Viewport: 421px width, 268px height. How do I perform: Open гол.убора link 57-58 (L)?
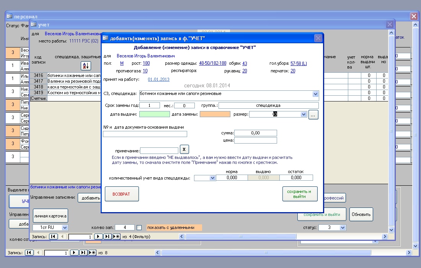[x=299, y=64]
